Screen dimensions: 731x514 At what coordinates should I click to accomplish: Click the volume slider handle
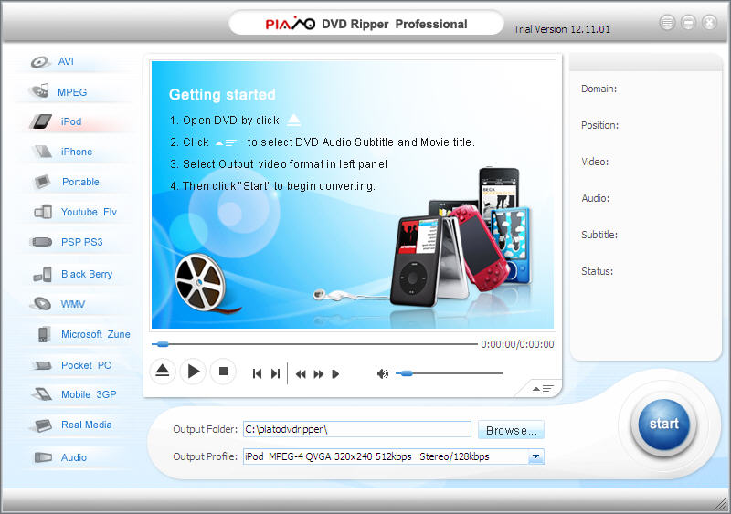[406, 372]
